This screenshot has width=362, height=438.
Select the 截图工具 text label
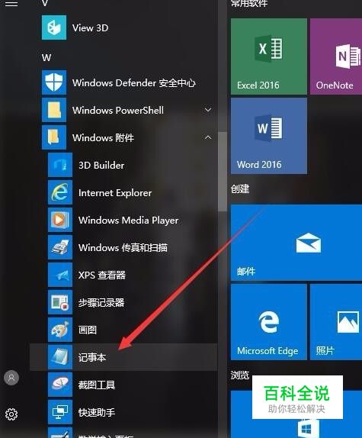(x=97, y=385)
